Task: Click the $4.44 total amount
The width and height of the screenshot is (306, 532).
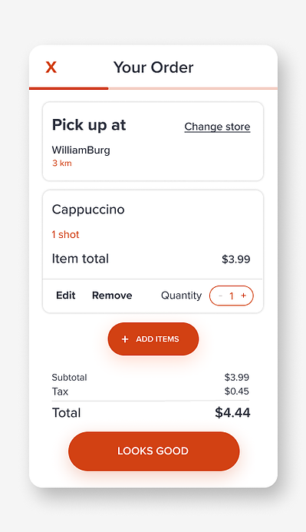Action: point(232,412)
